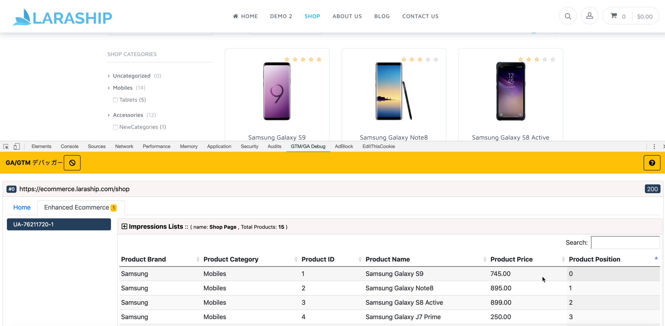Click the Galaxy S8 Active phone image

tap(510, 91)
